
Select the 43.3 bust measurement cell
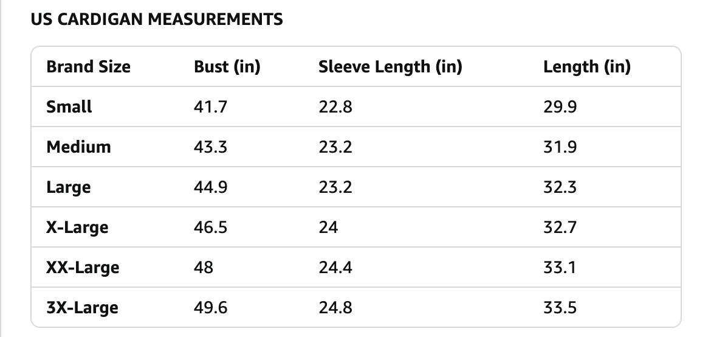click(x=210, y=147)
